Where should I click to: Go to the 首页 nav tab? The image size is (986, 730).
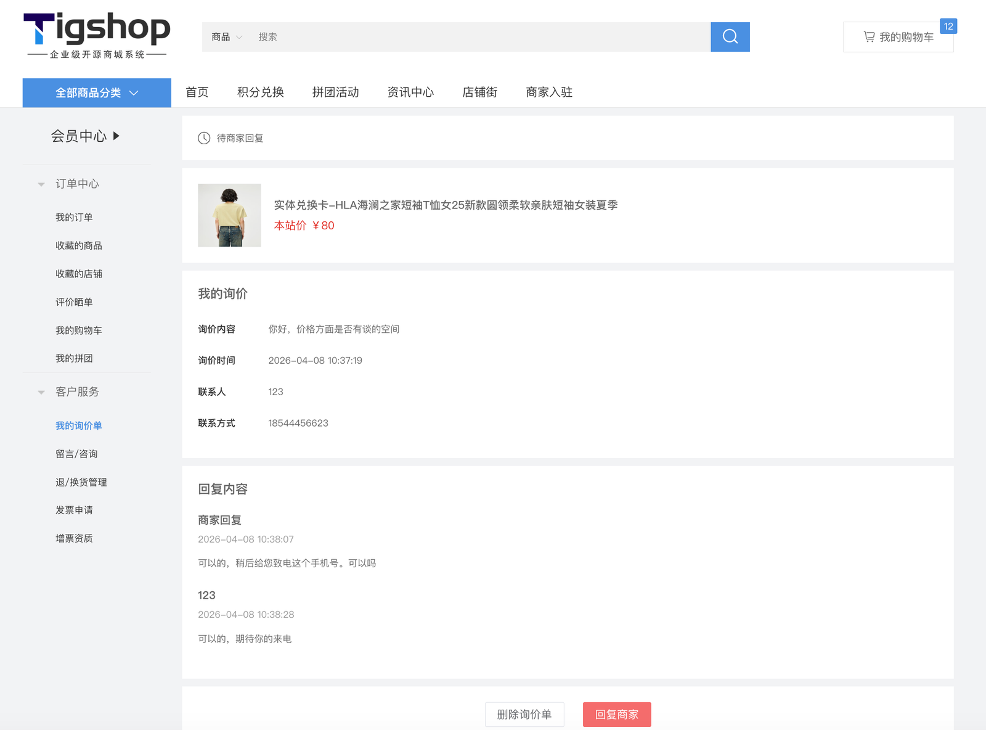tap(197, 92)
